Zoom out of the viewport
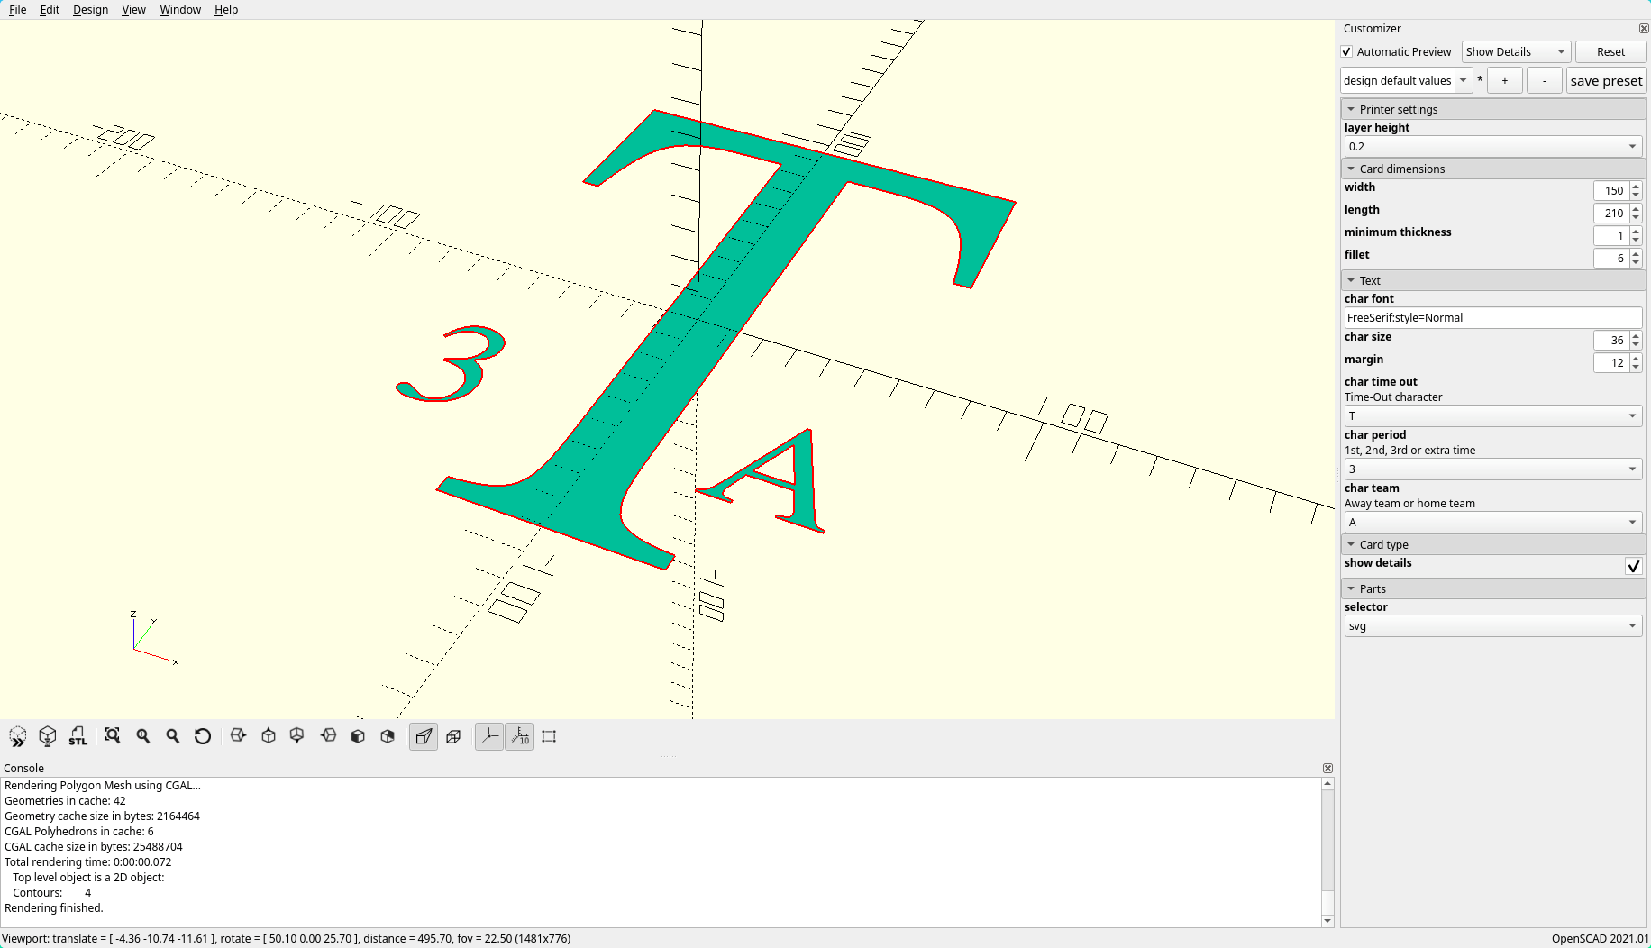The image size is (1651, 948). [173, 736]
